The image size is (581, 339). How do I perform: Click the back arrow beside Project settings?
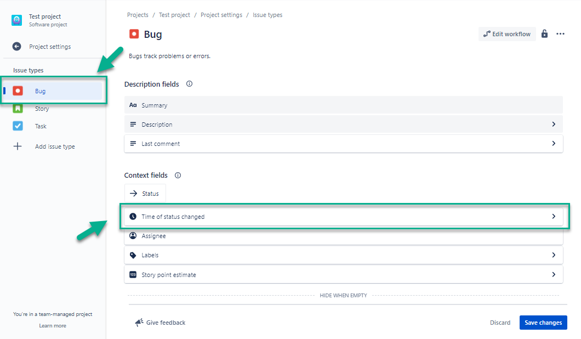17,47
